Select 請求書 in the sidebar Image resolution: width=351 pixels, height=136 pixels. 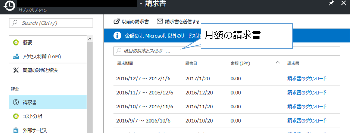(x=48, y=102)
